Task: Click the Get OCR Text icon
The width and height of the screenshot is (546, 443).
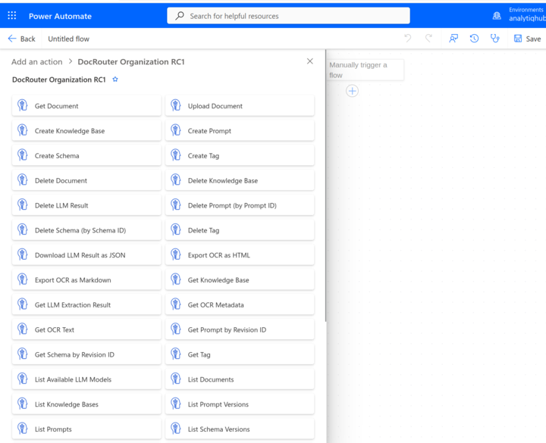Action: 23,329
